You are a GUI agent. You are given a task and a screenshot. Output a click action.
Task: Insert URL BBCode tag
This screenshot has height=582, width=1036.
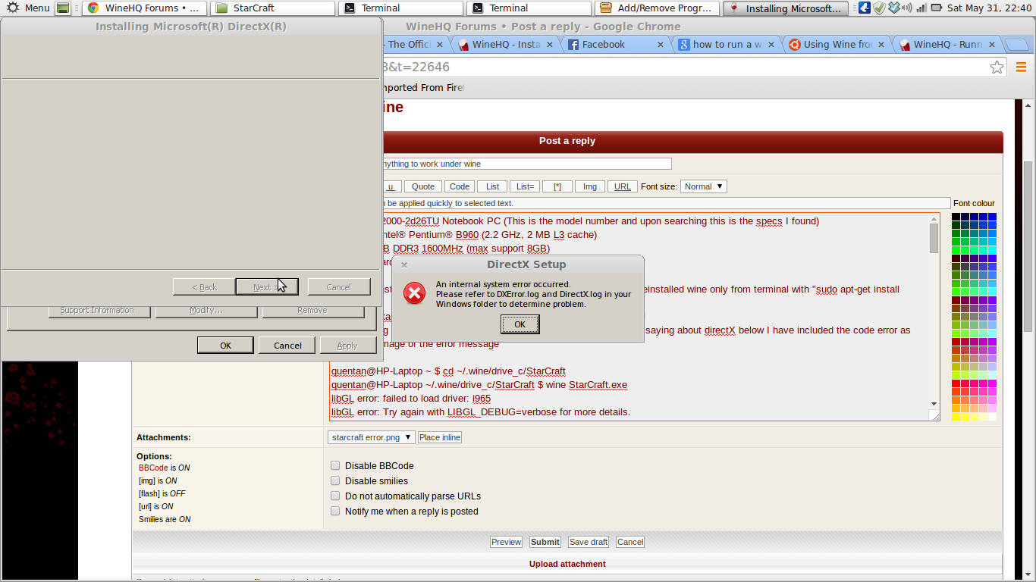[623, 186]
